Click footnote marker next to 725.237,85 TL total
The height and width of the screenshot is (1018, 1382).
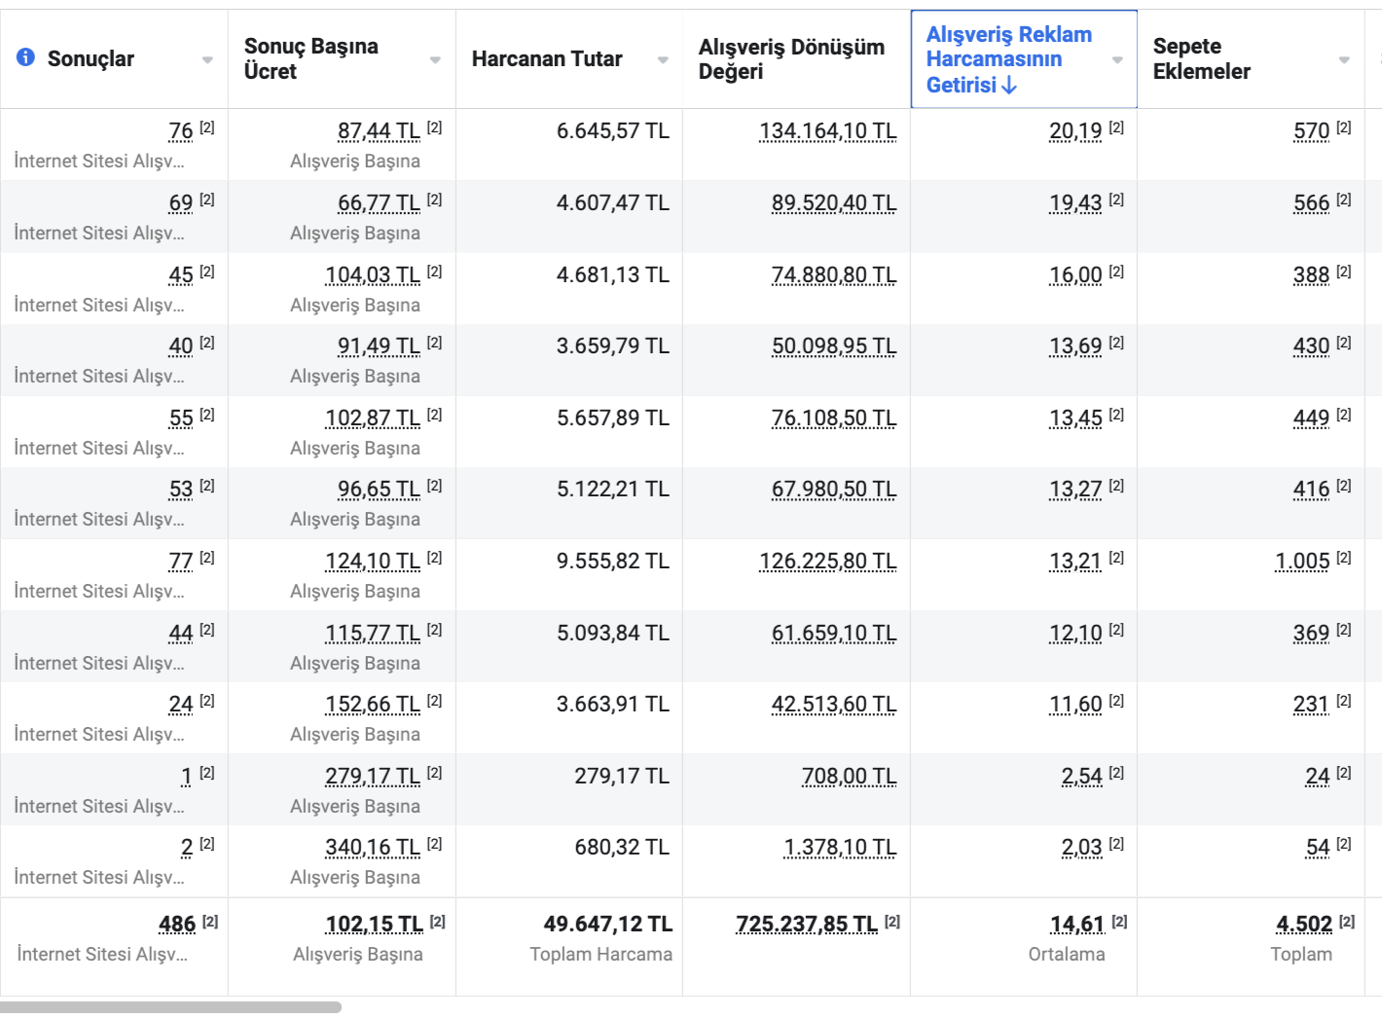click(892, 922)
